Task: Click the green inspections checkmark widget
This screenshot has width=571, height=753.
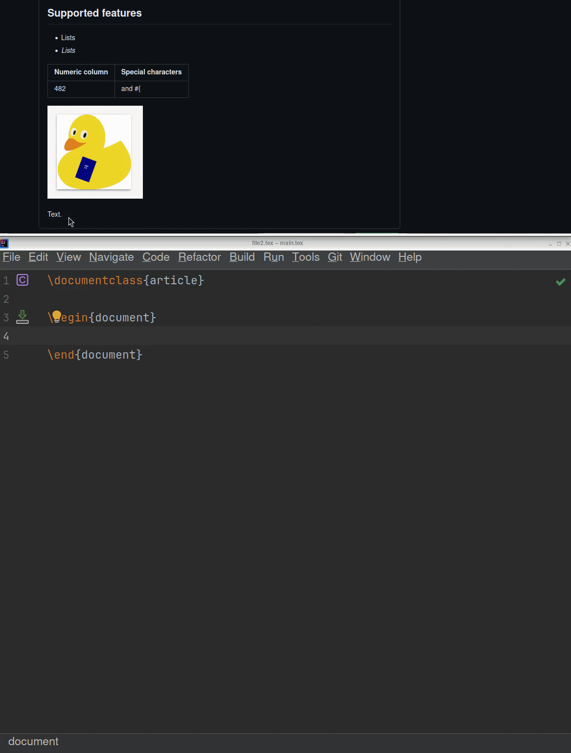Action: click(x=561, y=282)
